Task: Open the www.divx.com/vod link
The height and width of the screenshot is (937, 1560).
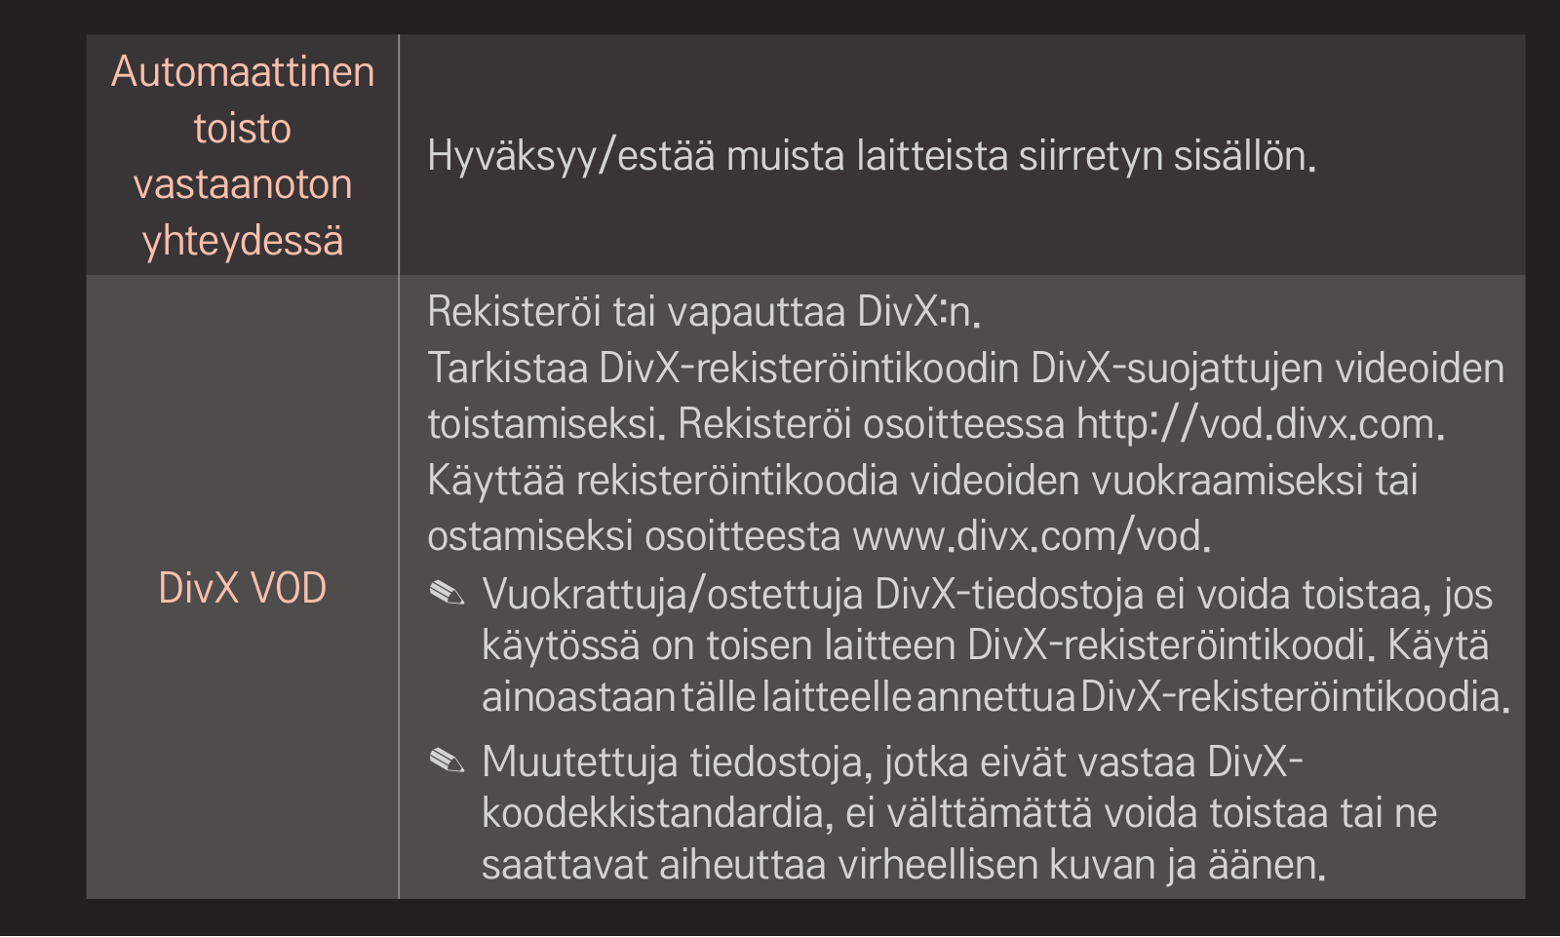Action: click(1028, 536)
